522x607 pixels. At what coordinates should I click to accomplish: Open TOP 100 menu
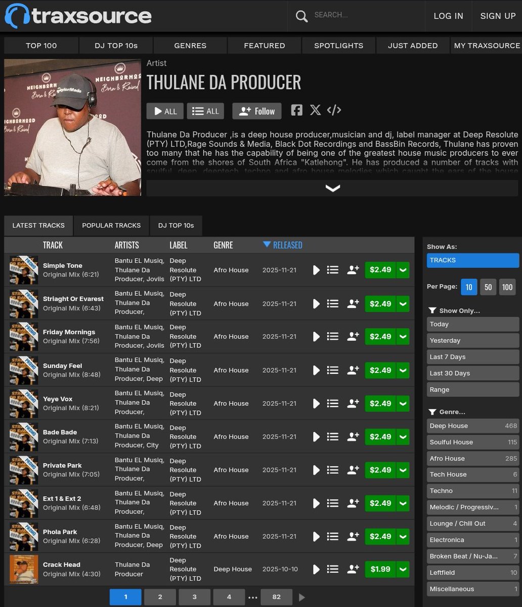coord(41,46)
